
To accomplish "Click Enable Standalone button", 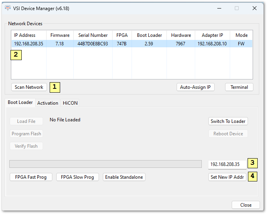I will (124, 177).
